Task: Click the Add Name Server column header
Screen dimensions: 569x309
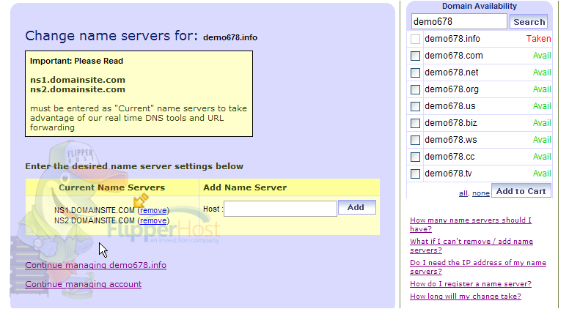Action: 245,187
